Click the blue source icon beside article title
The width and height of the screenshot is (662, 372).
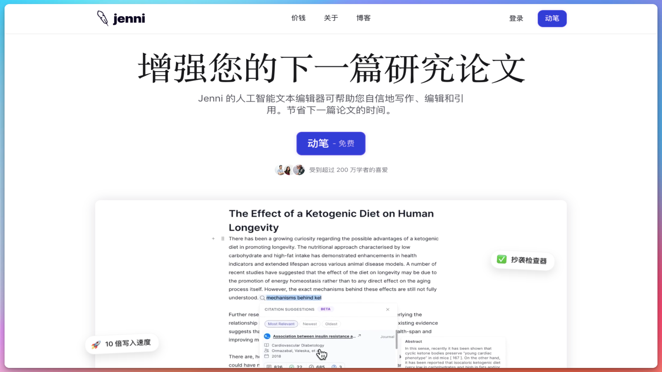(x=267, y=336)
